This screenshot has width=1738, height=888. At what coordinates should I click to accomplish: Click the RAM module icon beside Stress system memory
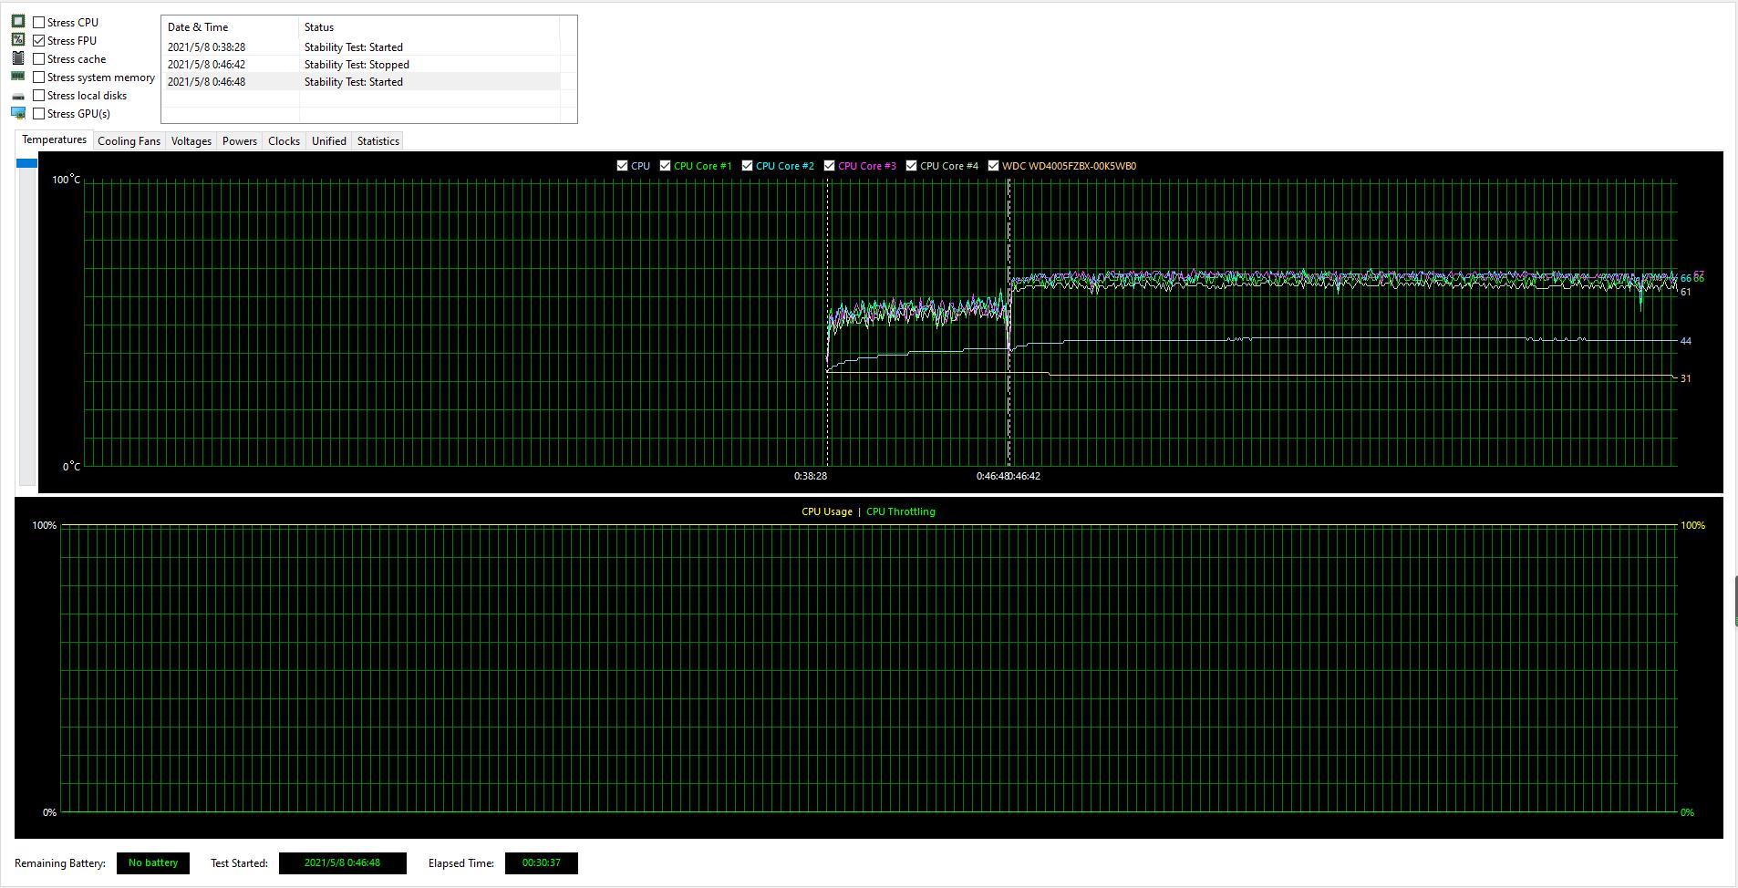18,77
